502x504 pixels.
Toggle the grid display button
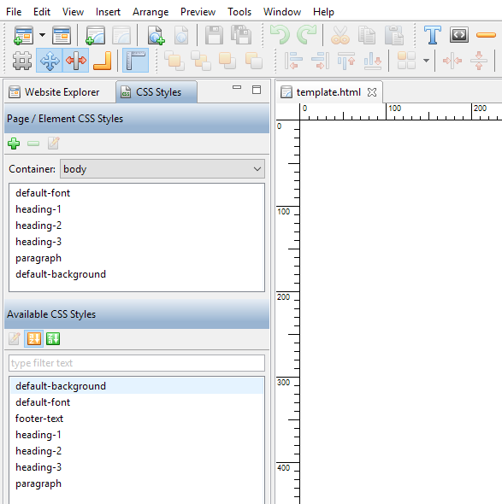coord(22,61)
